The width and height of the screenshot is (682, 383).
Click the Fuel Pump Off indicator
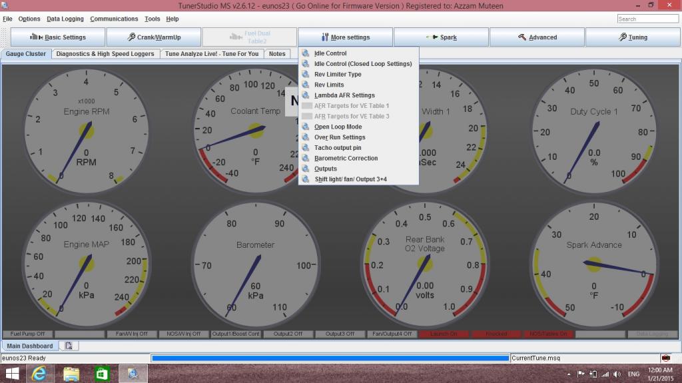point(27,334)
